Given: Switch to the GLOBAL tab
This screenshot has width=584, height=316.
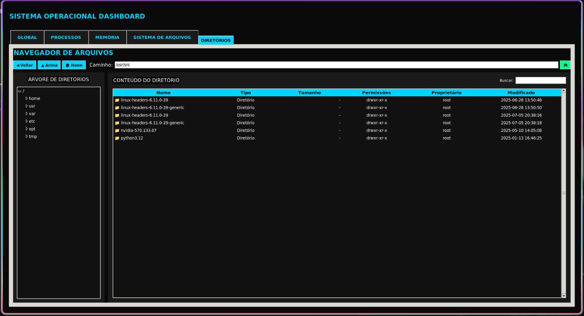Looking at the screenshot, I should 27,37.
